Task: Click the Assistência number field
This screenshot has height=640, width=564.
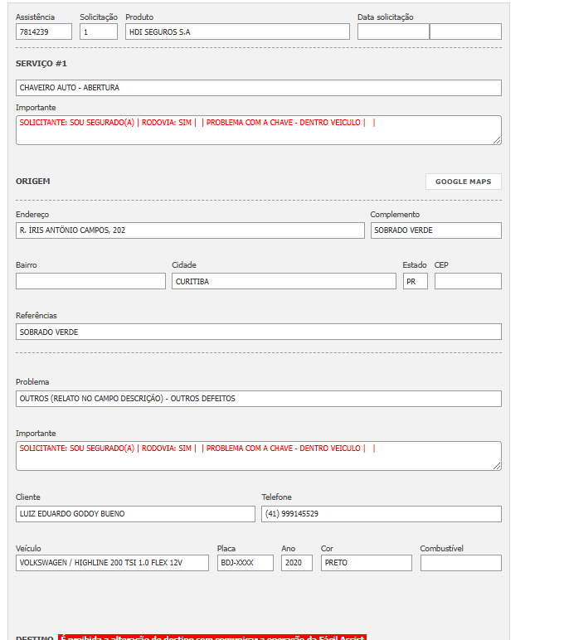Action: (x=43, y=32)
